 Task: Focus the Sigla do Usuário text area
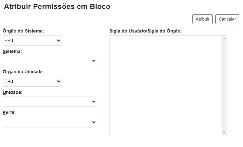coord(165,86)
